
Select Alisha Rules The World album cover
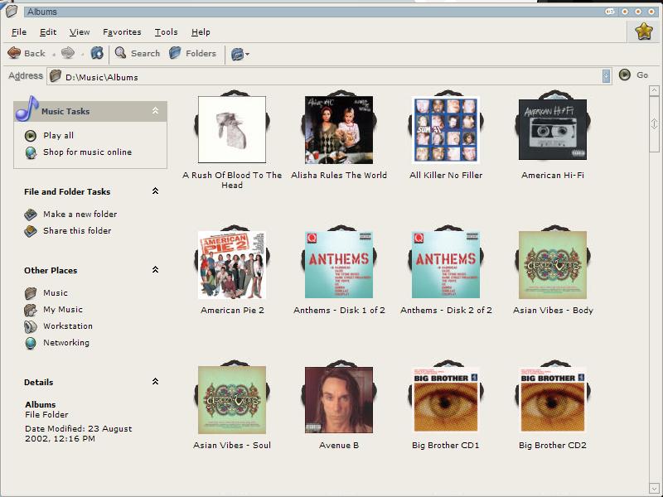tap(339, 130)
